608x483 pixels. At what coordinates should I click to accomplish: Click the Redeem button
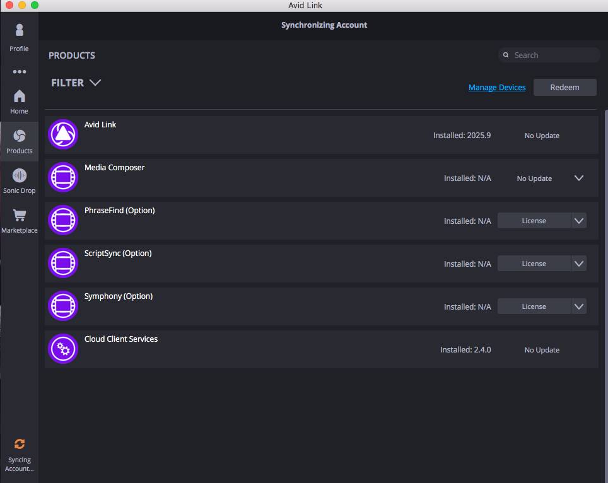tap(564, 87)
